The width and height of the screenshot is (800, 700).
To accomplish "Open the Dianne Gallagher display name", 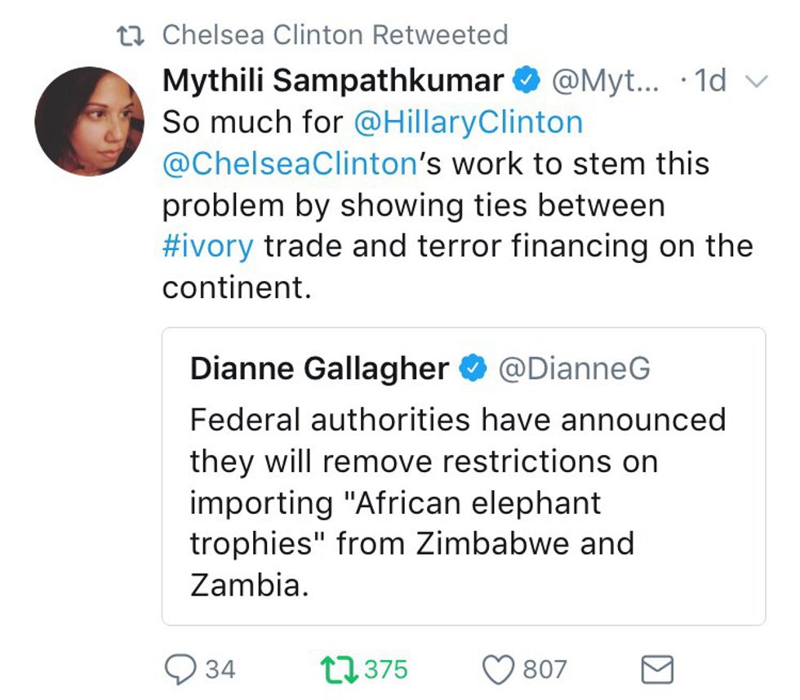I will pyautogui.click(x=318, y=369).
